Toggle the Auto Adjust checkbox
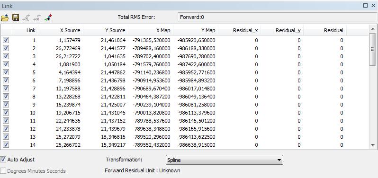The image size is (378, 178). (3, 160)
